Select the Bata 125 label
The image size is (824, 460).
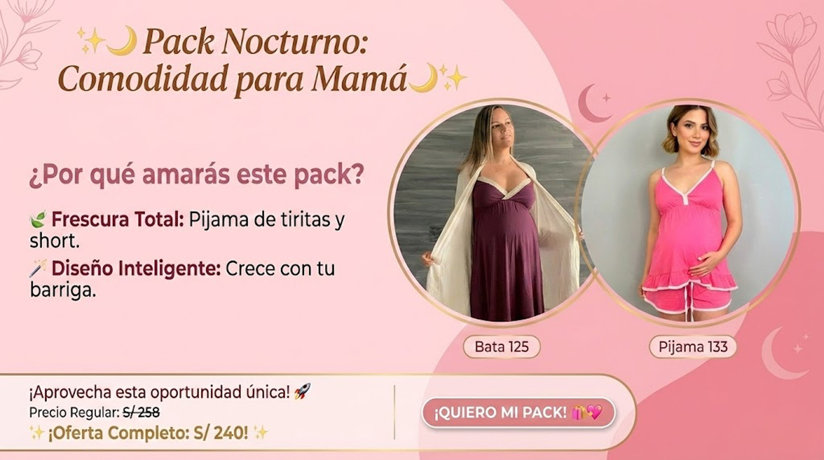501,347
